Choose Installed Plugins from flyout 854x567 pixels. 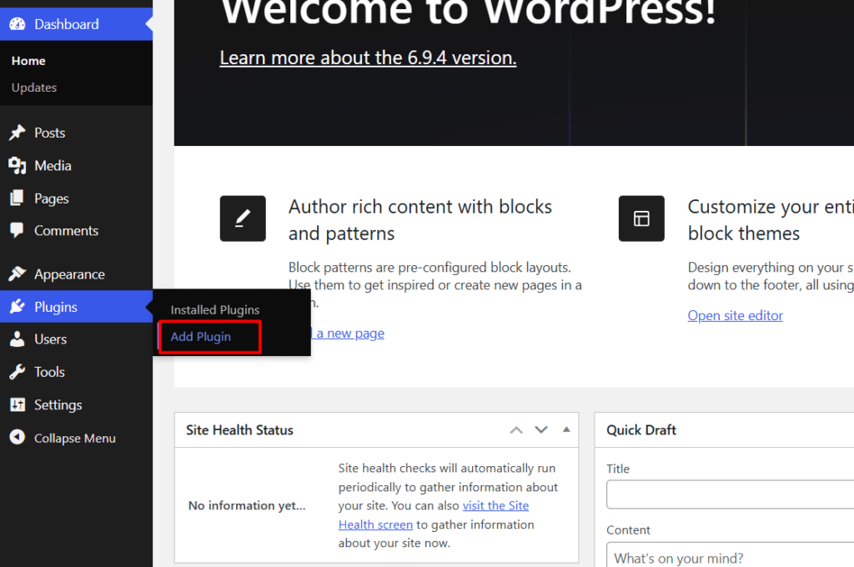214,310
